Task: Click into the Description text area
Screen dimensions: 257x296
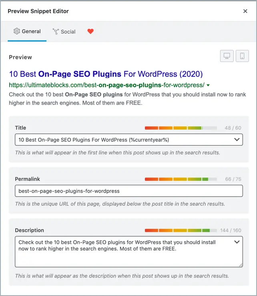Action: point(129,252)
